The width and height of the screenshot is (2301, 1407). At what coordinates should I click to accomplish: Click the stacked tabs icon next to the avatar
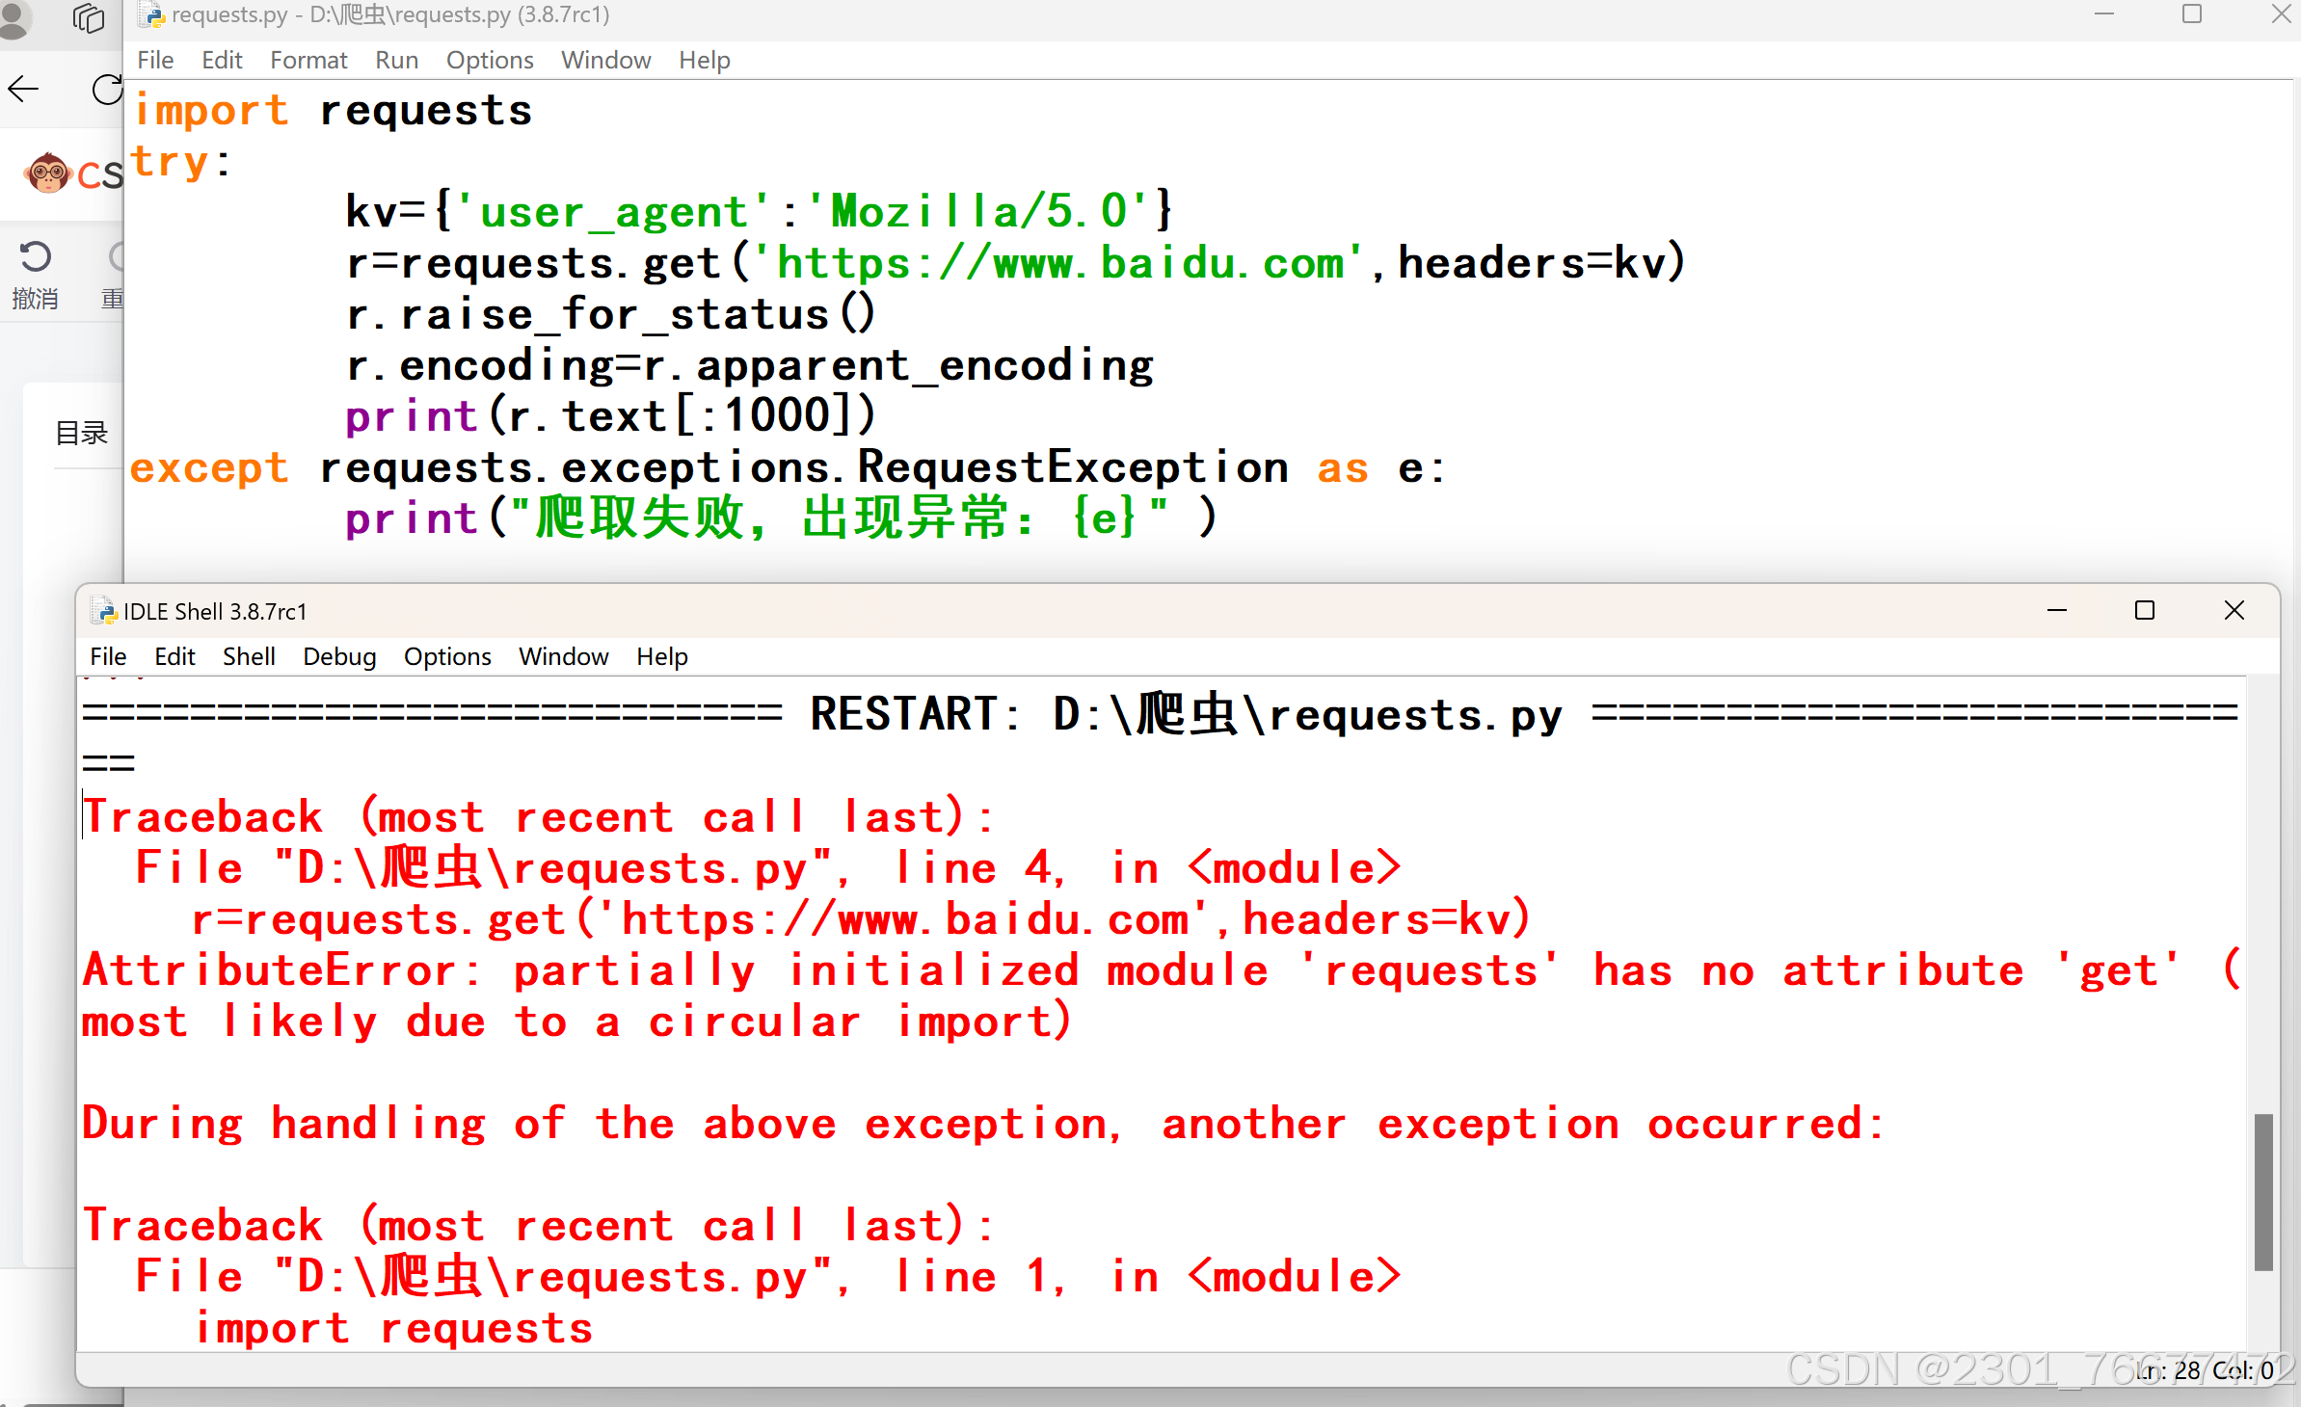(88, 17)
